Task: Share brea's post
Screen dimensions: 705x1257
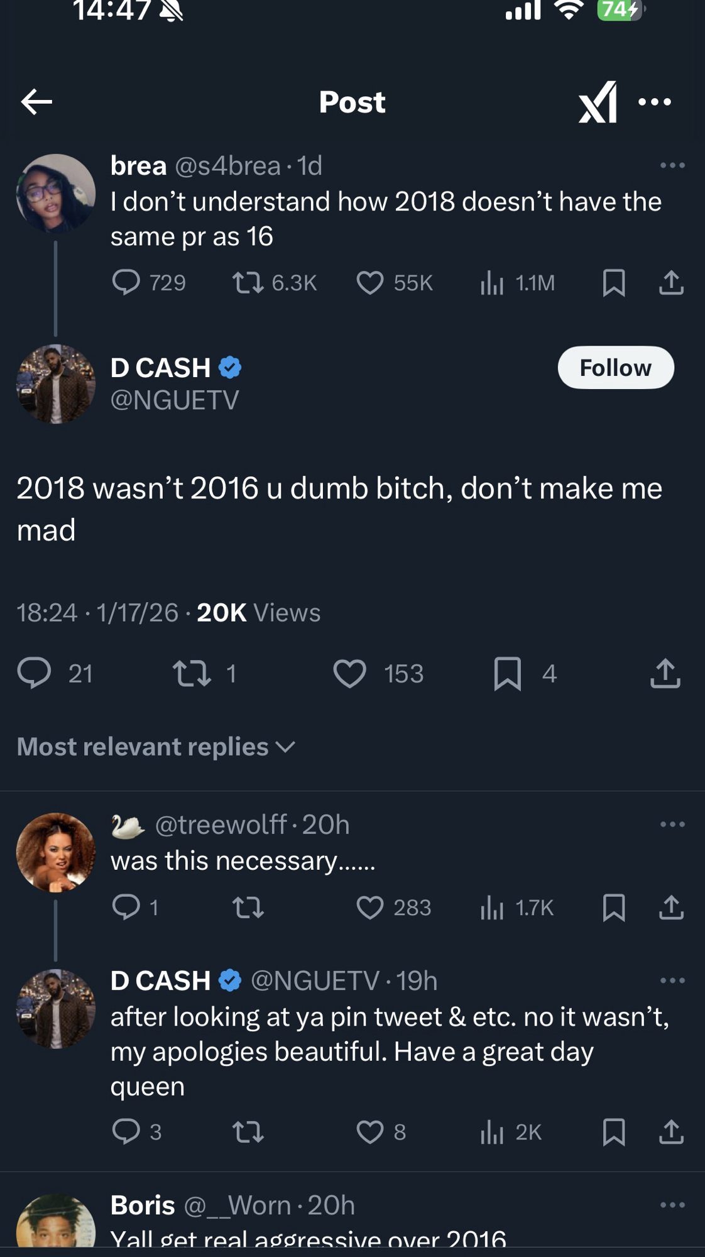Action: click(x=671, y=283)
